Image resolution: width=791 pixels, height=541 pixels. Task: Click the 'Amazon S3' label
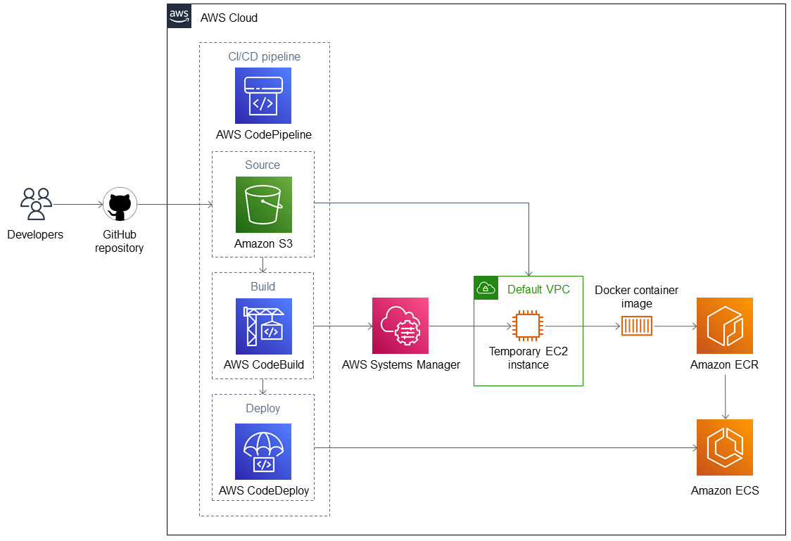pos(263,243)
